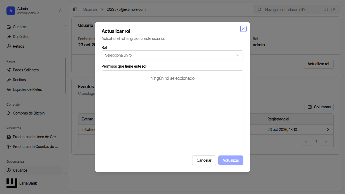Click the Retiros arrow icon
The width and height of the screenshot is (345, 194).
pyautogui.click(x=8, y=46)
